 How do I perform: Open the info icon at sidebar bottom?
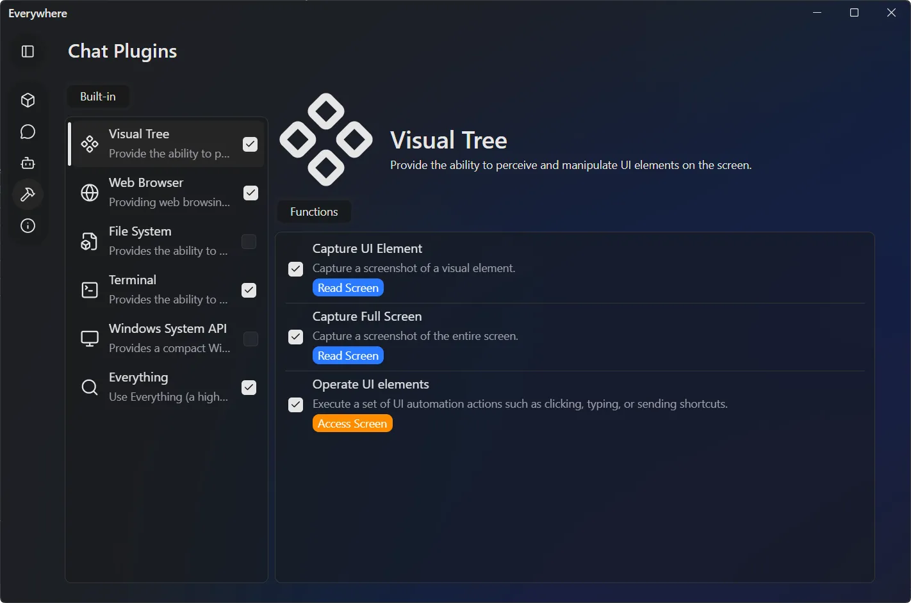[28, 225]
